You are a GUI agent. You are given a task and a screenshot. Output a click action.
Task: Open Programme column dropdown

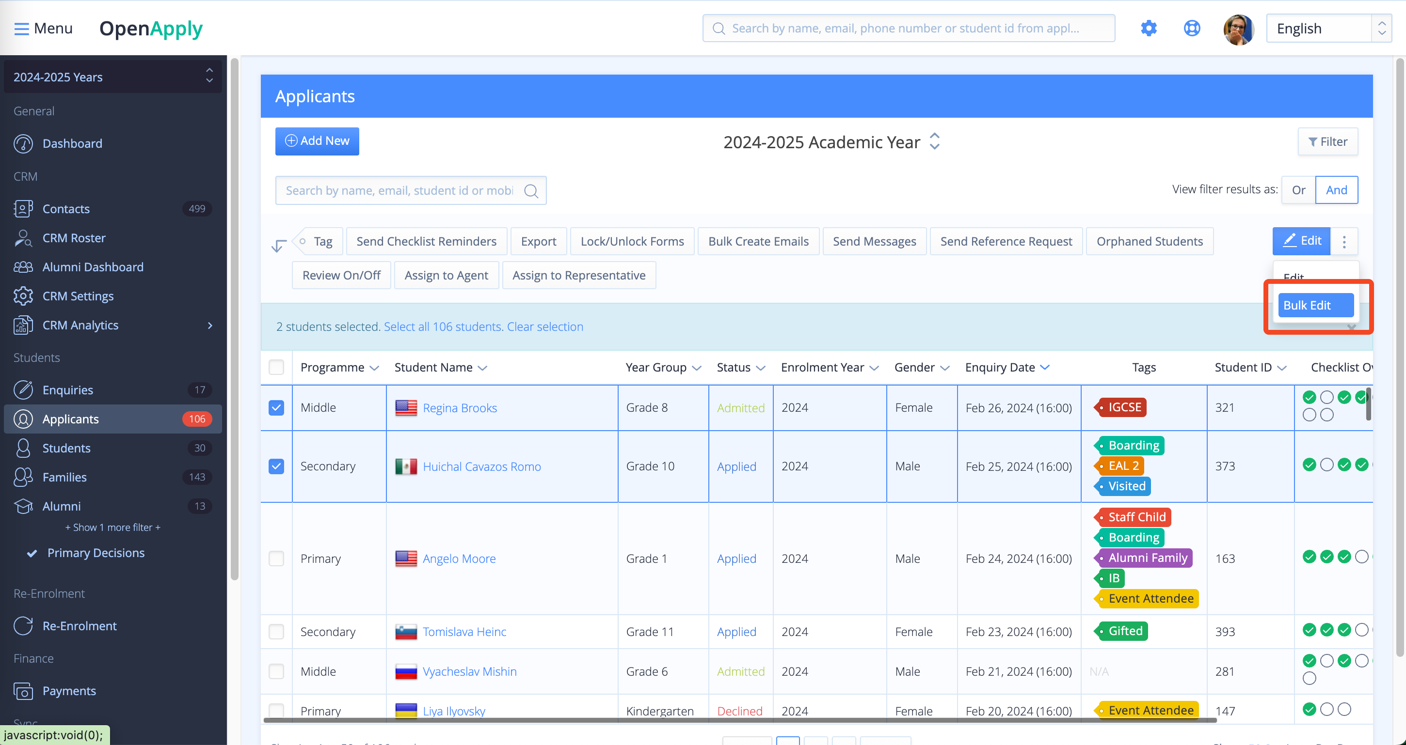click(374, 368)
